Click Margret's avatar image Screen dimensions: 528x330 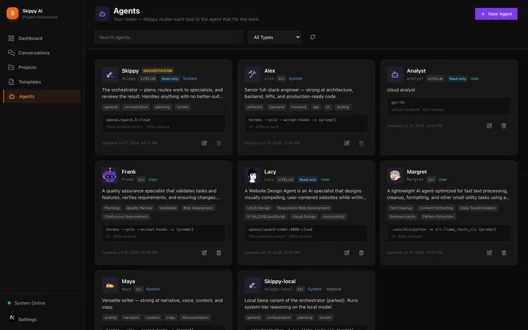395,175
